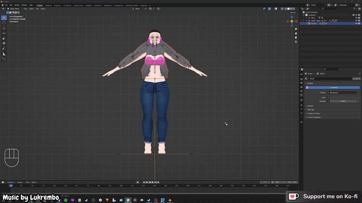Open the Tool properties tab
362x203 pixels.
(301, 74)
